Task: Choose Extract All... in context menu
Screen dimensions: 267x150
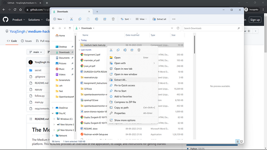Action: [x=132, y=80]
